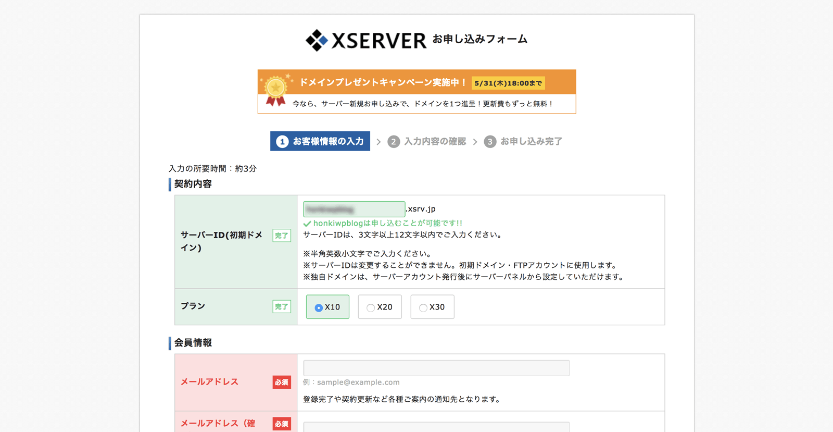Click the プラン row label

click(x=193, y=306)
